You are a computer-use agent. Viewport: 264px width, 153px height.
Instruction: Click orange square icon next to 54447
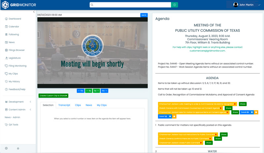pos(174,116)
